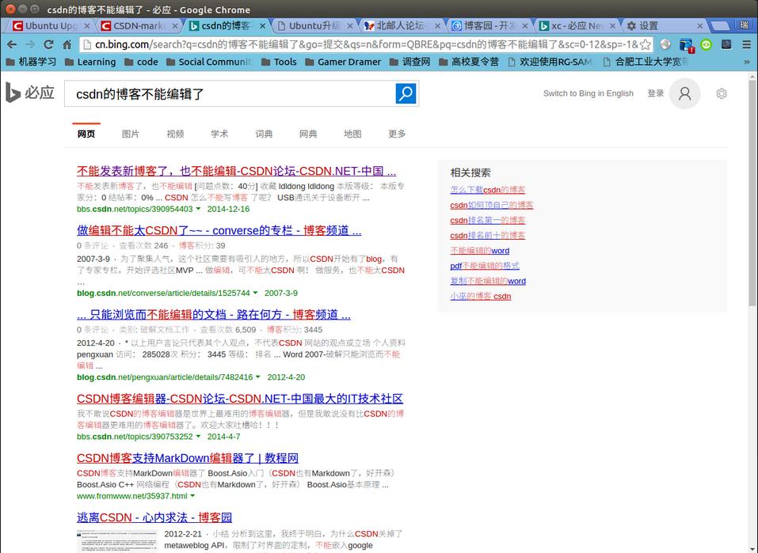Image resolution: width=758 pixels, height=553 pixels.
Task: Open result CSDN博客支持MarkDown编辑器了
Action: click(x=188, y=458)
